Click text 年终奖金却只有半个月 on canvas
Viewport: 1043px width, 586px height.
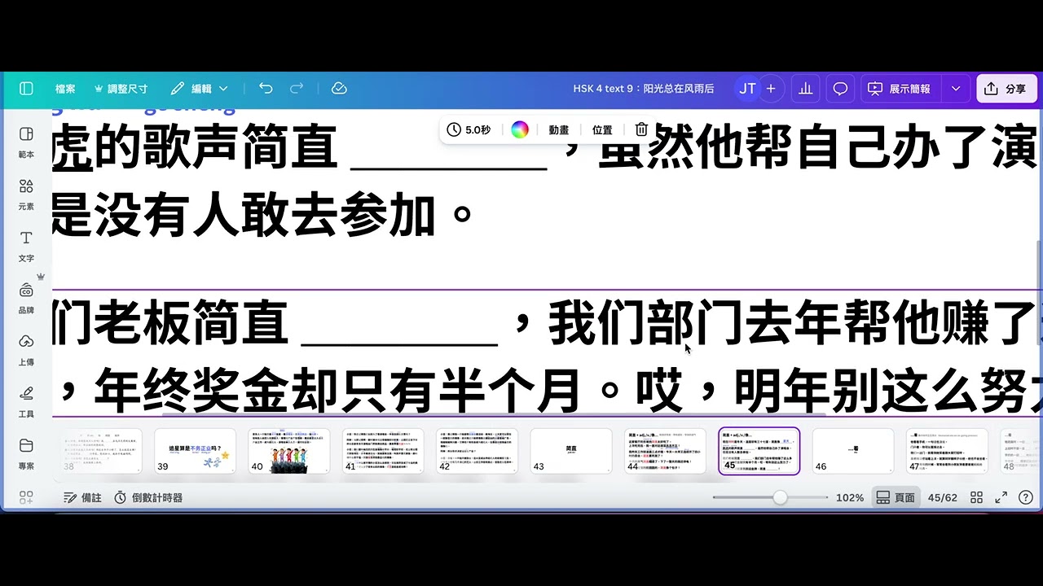pyautogui.click(x=337, y=391)
